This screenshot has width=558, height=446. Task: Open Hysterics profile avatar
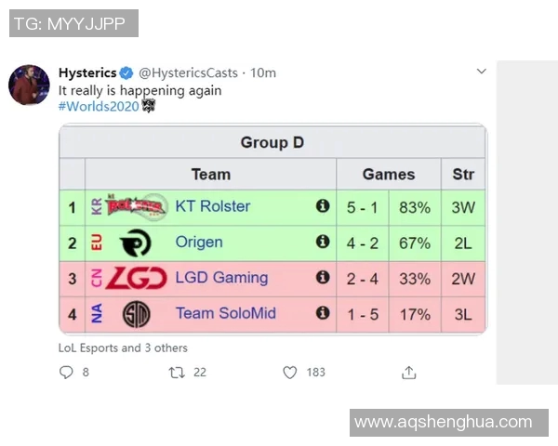(x=29, y=85)
